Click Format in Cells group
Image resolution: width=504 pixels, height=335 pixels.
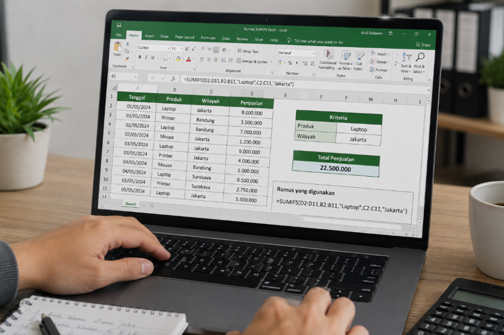click(379, 70)
